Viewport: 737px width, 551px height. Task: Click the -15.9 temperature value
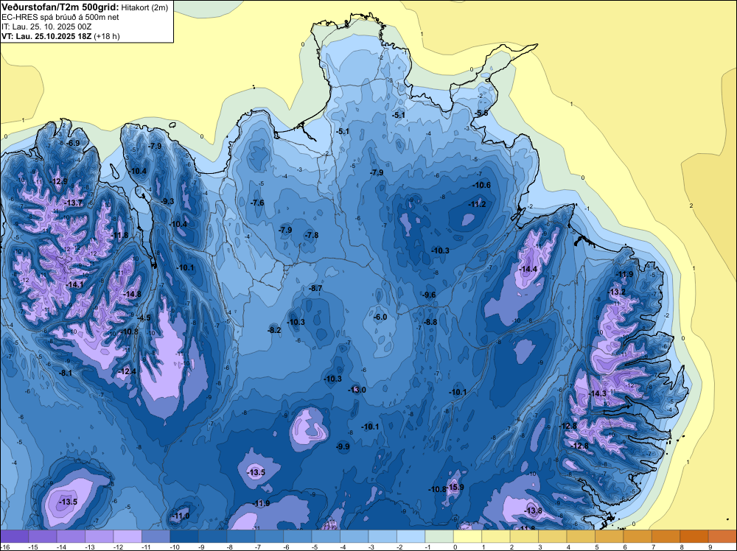(x=455, y=487)
